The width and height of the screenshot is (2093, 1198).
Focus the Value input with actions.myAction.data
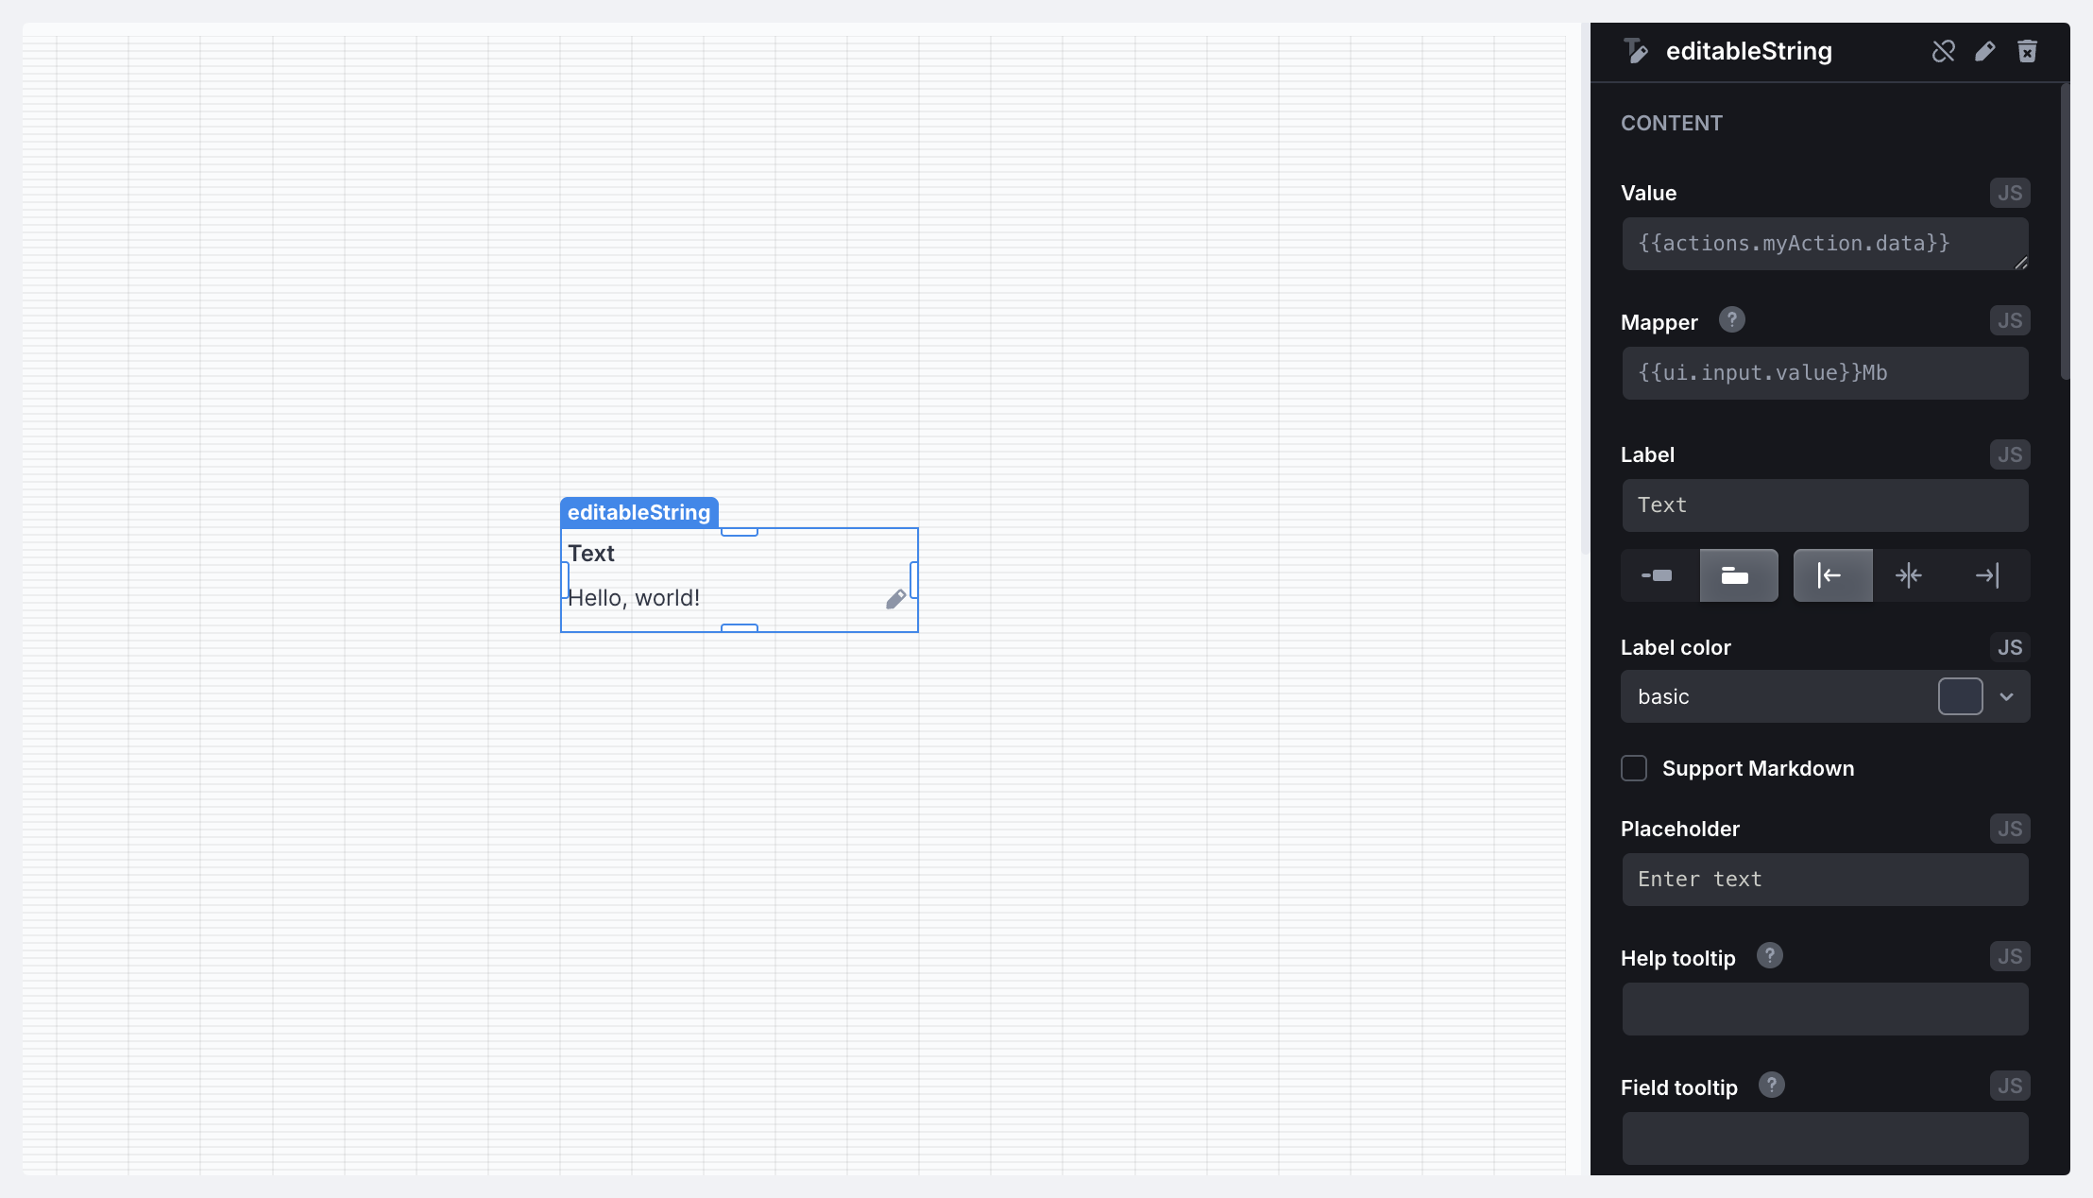coord(1825,244)
